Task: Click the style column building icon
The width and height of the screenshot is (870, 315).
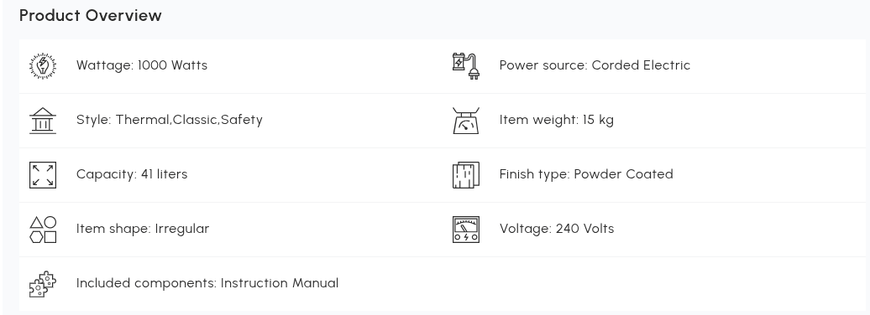Action: pos(43,120)
